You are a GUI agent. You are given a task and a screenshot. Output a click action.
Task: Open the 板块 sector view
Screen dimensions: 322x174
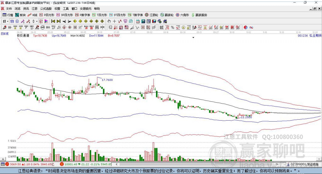20,15
